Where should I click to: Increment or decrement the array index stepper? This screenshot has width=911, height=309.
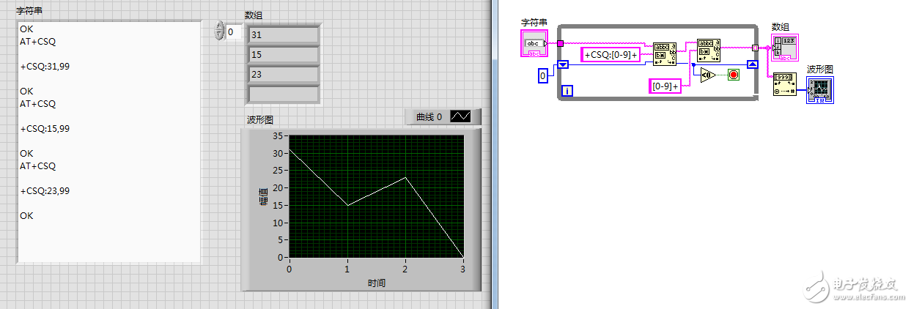point(218,31)
